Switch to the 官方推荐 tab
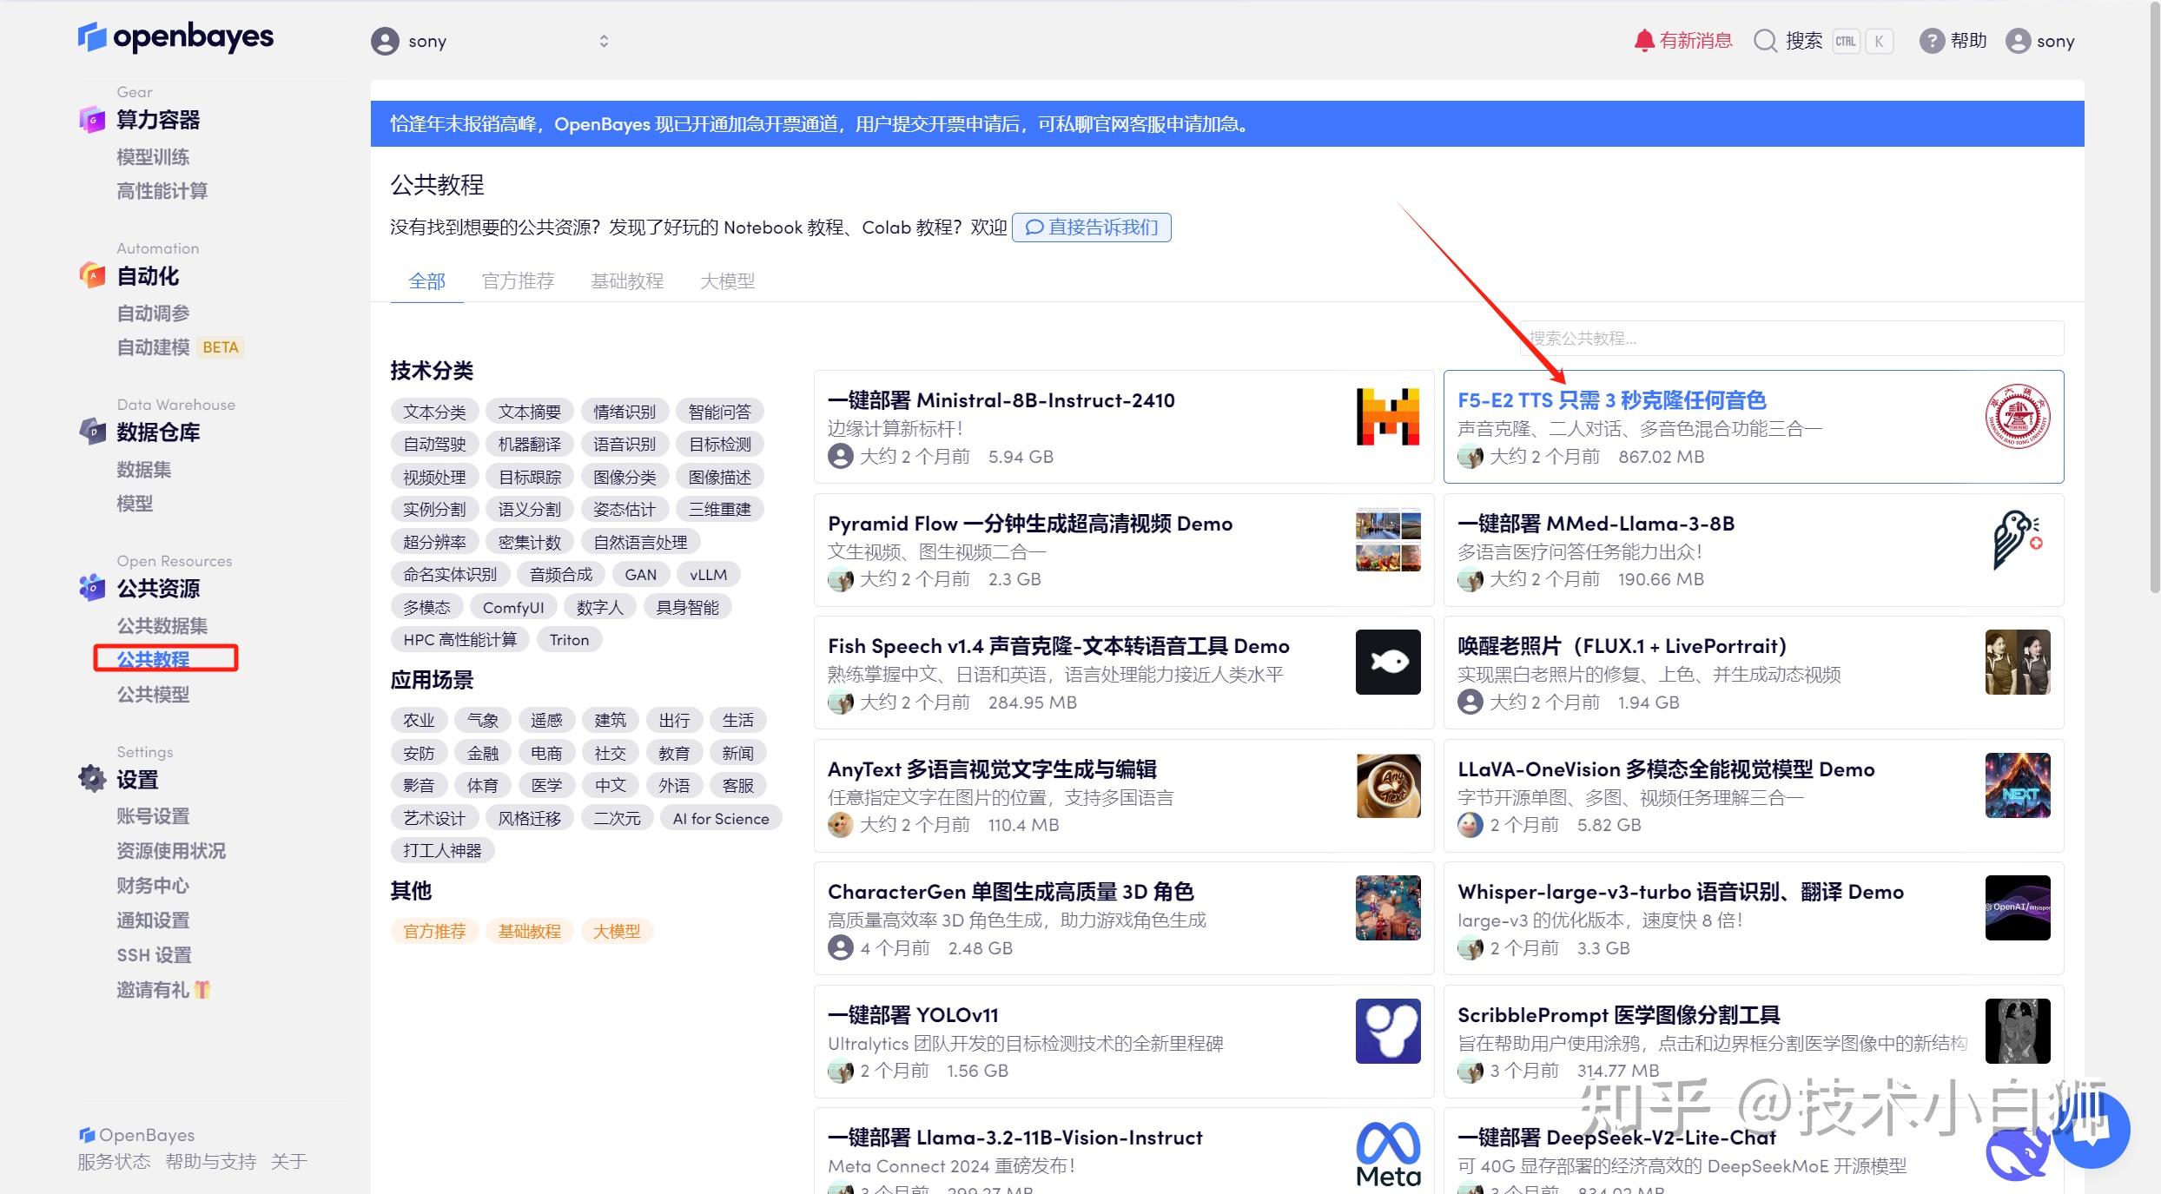Image resolution: width=2161 pixels, height=1194 pixels. pyautogui.click(x=518, y=280)
